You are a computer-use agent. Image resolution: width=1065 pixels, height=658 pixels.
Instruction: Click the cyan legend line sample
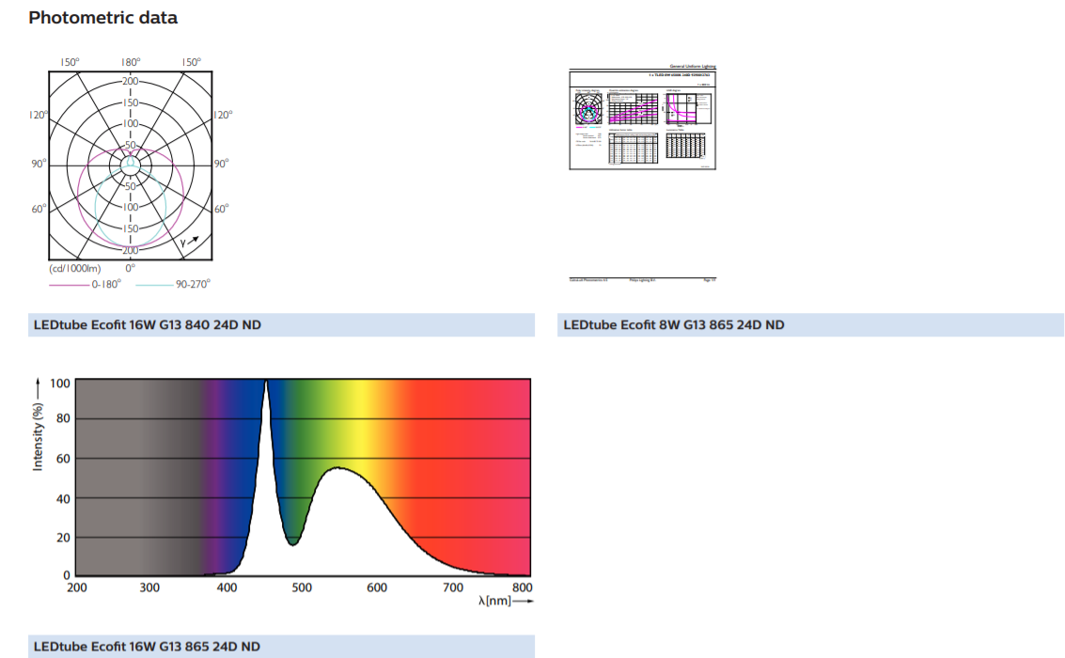pyautogui.click(x=154, y=285)
